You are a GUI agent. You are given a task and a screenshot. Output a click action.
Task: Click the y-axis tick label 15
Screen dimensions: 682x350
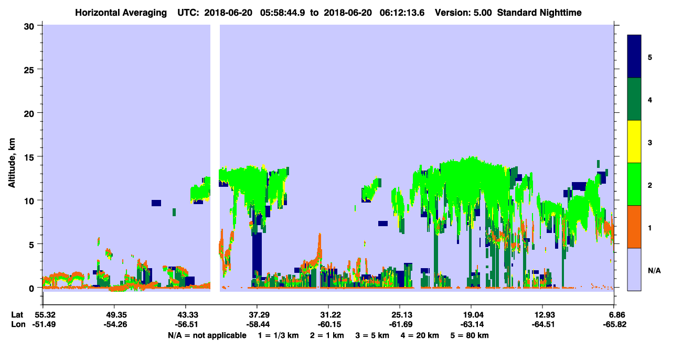point(30,157)
